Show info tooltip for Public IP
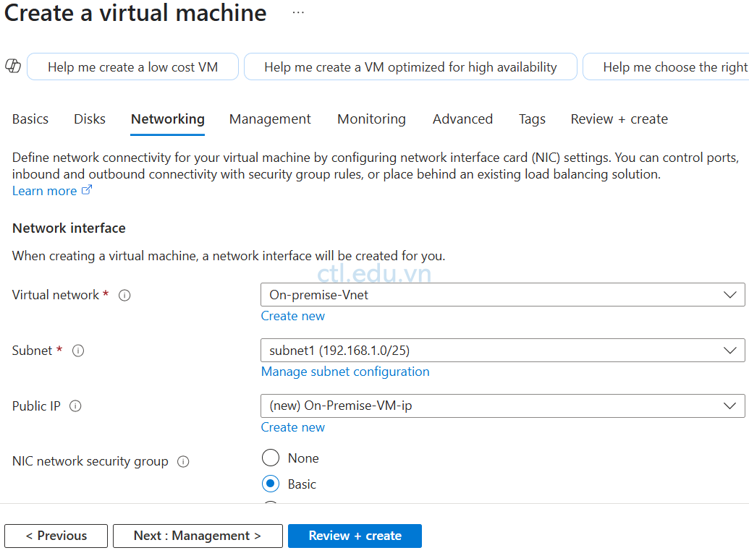Image resolution: width=749 pixels, height=553 pixels. tap(75, 406)
